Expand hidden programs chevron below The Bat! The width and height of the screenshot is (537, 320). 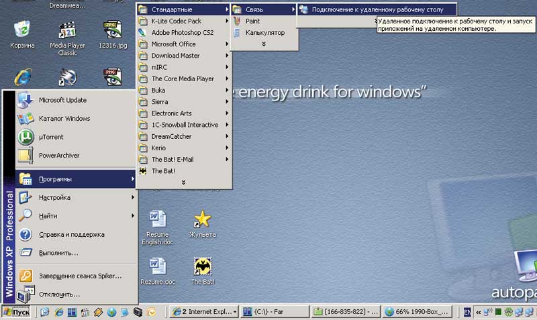click(183, 182)
